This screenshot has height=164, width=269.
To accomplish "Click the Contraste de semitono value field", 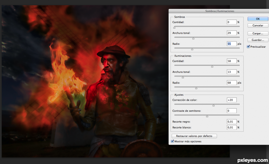I will point(231,111).
